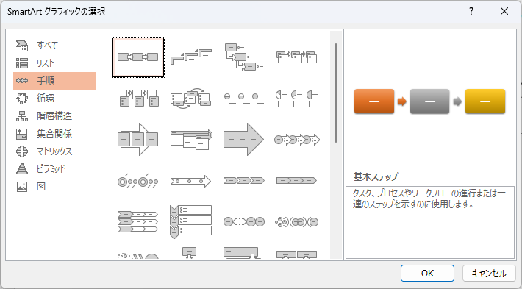Select three boxes on large arrow layout
The image size is (522, 289).
point(138,139)
